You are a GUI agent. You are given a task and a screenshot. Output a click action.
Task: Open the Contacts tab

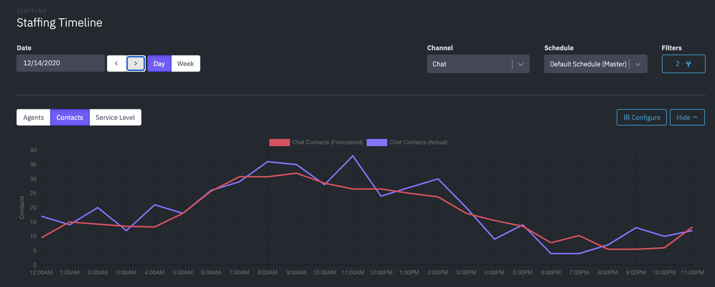point(70,117)
